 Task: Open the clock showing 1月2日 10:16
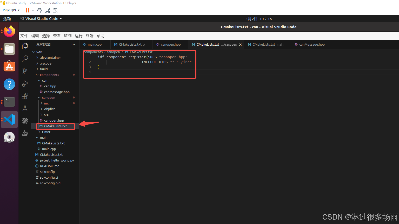click(x=259, y=19)
